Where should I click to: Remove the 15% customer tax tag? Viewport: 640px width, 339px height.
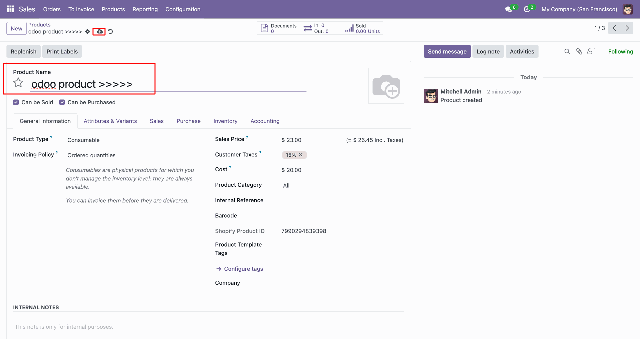point(301,155)
